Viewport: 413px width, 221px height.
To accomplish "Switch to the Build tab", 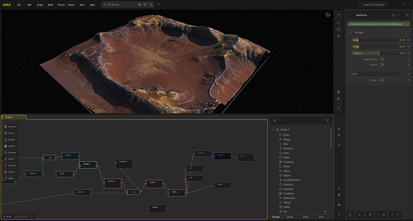I will pyautogui.click(x=290, y=217).
